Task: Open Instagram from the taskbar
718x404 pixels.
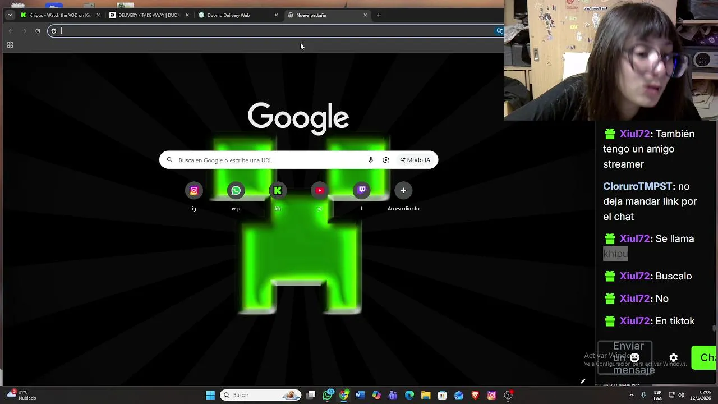Action: click(x=491, y=395)
